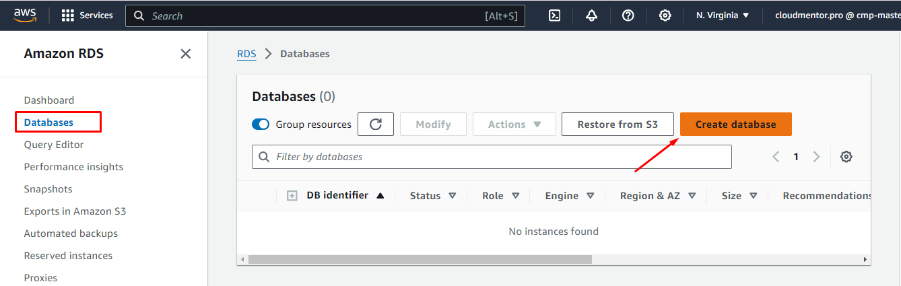Click the Create database button
Viewport: 901px width, 286px height.
click(x=735, y=124)
